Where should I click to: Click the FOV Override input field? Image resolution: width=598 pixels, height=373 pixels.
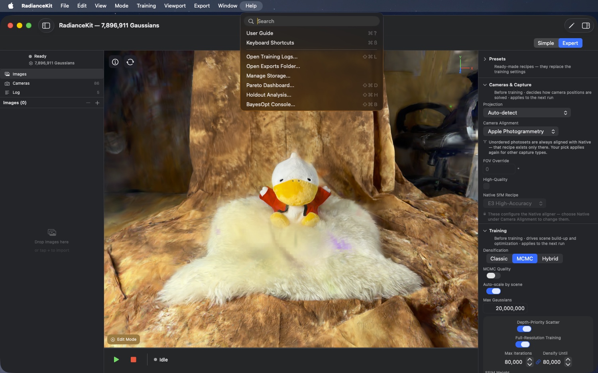tap(499, 169)
